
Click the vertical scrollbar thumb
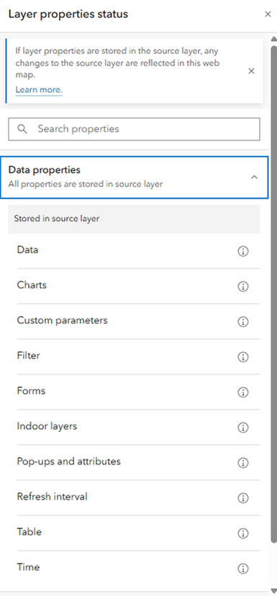(274, 294)
